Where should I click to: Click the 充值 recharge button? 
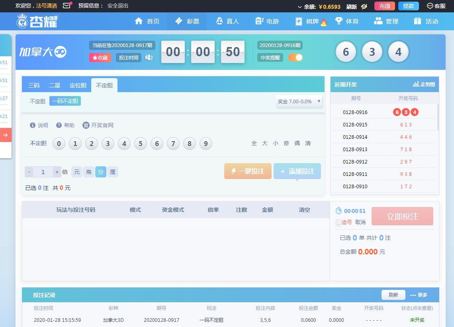coord(385,6)
